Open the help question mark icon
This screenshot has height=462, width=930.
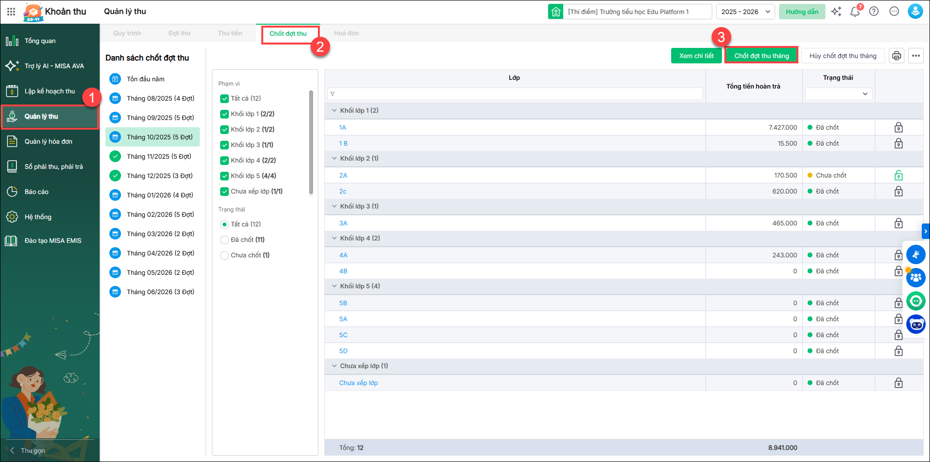click(x=874, y=12)
